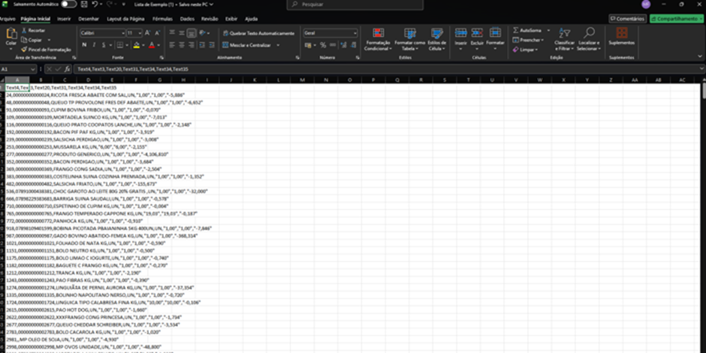Screen dimensions: 706x353
Task: Toggle bold (N) formatting
Action: (84, 45)
